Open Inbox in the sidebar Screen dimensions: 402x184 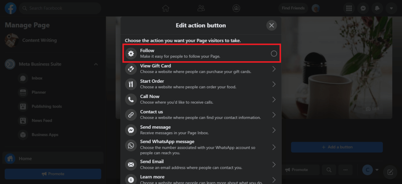click(37, 78)
